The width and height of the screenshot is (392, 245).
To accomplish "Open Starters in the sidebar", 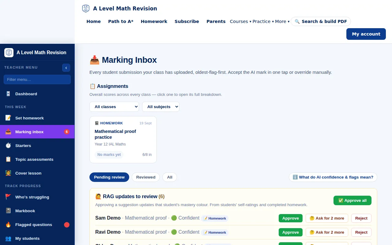I will tap(37, 146).
